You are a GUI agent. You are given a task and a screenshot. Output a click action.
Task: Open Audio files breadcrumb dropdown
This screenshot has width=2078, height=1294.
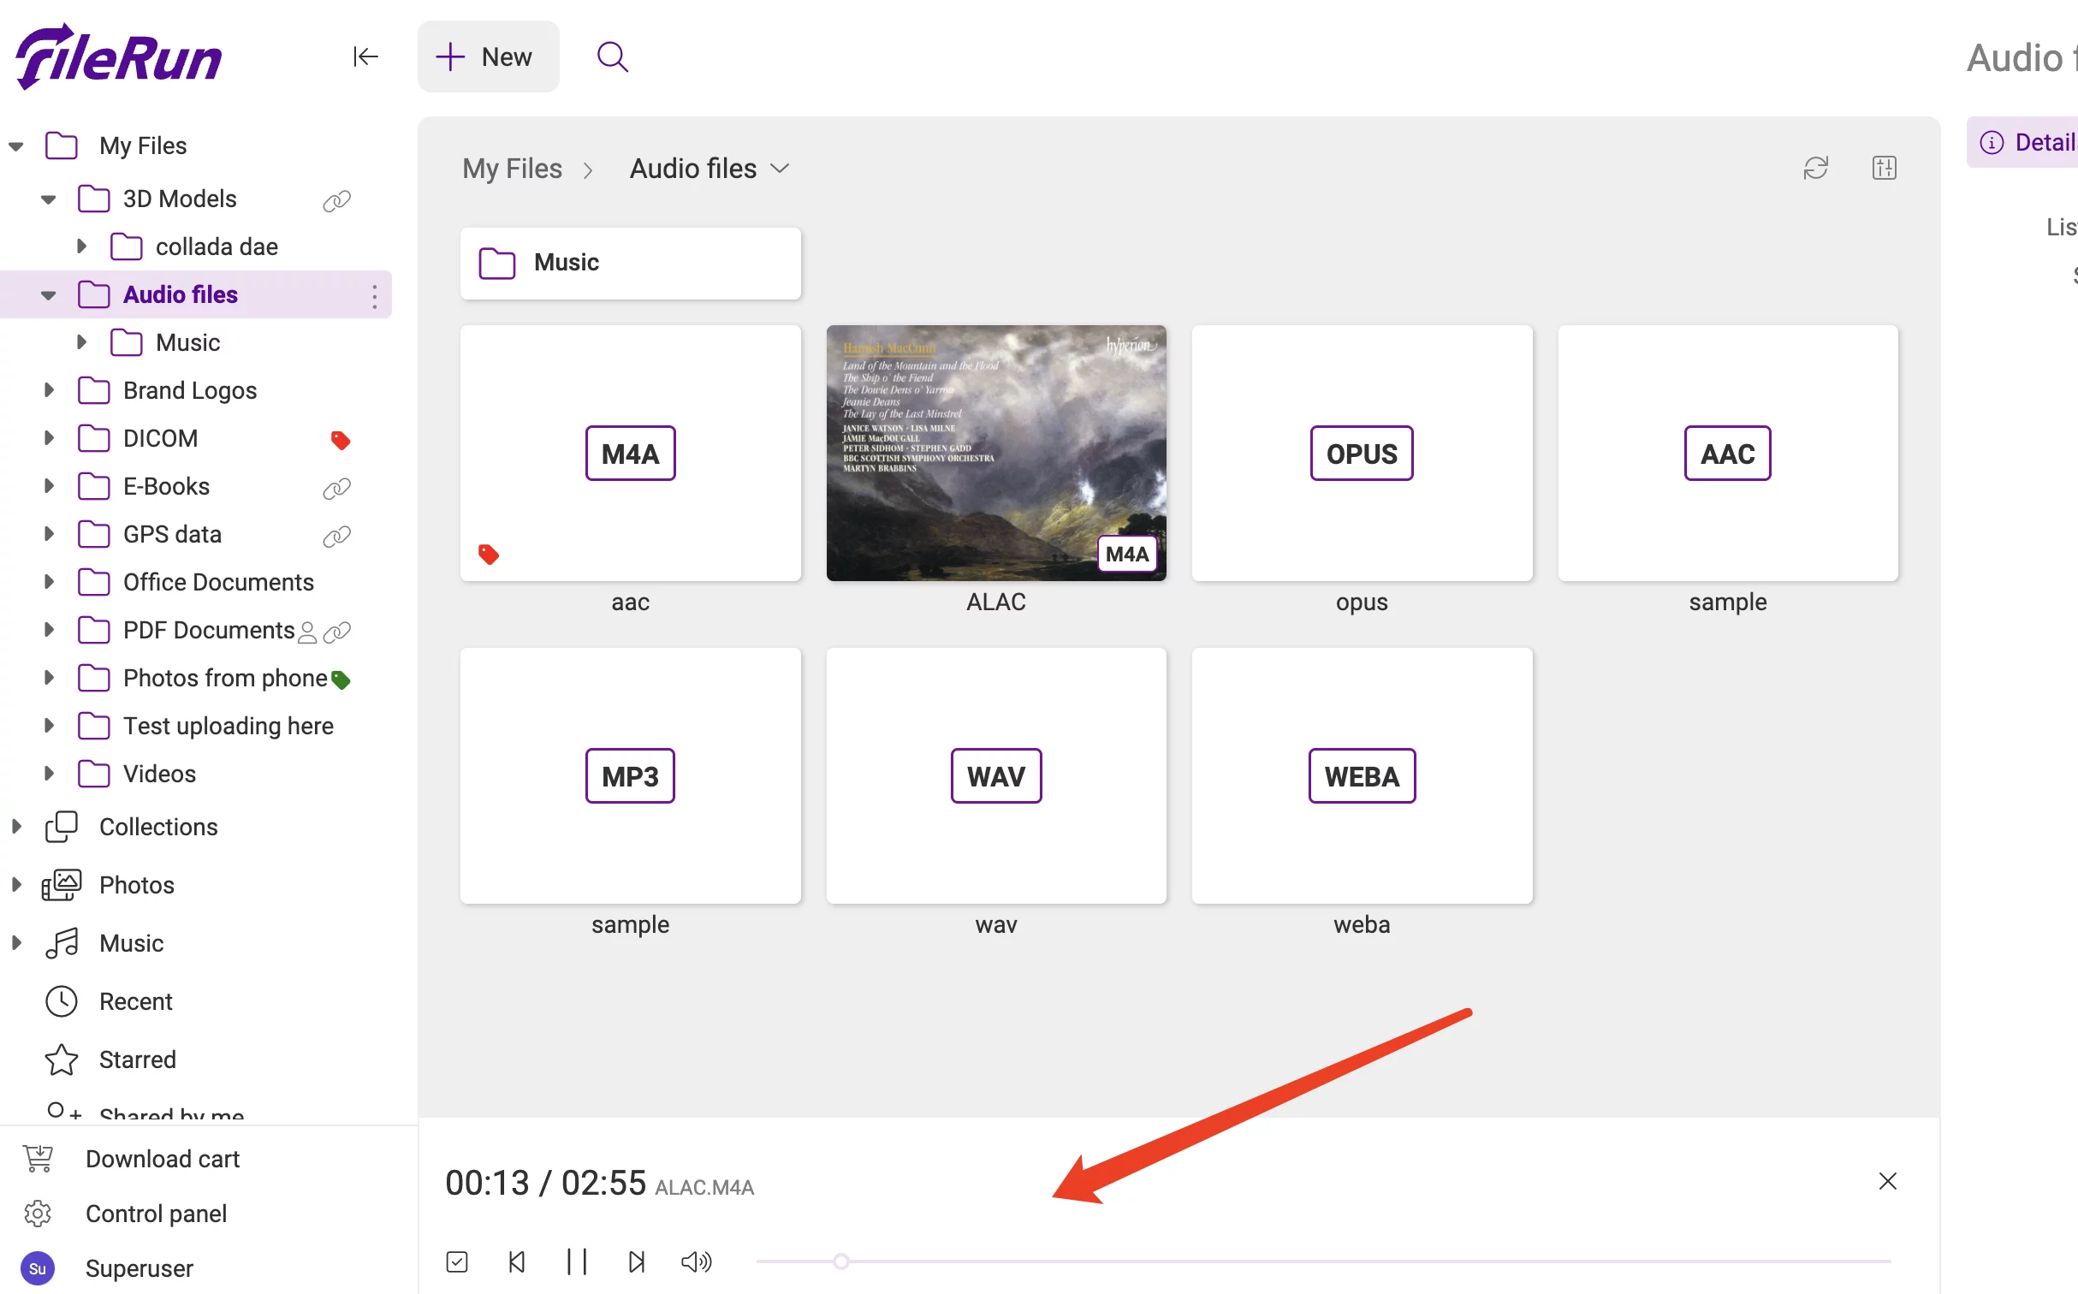tap(780, 169)
